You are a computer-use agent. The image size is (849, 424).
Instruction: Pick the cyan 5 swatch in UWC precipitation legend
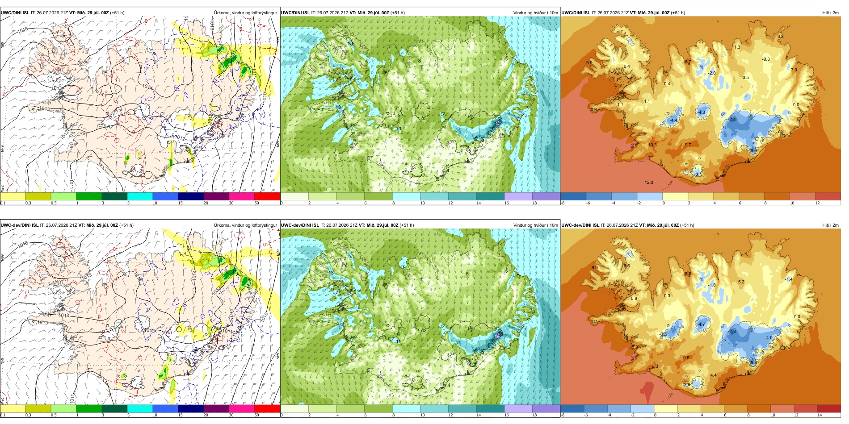(x=140, y=196)
